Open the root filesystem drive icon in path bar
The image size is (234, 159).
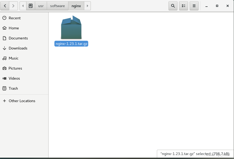pos(31,6)
